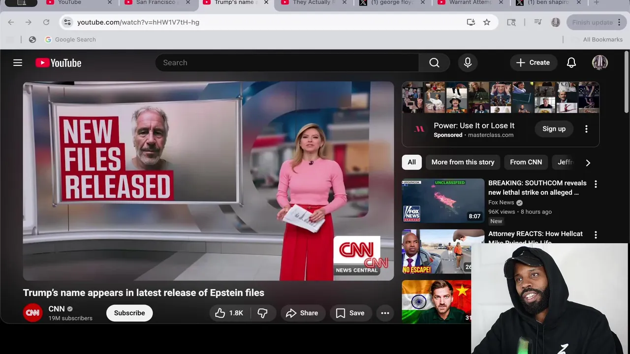Like the video with thumbs up
The image size is (630, 354).
229,313
